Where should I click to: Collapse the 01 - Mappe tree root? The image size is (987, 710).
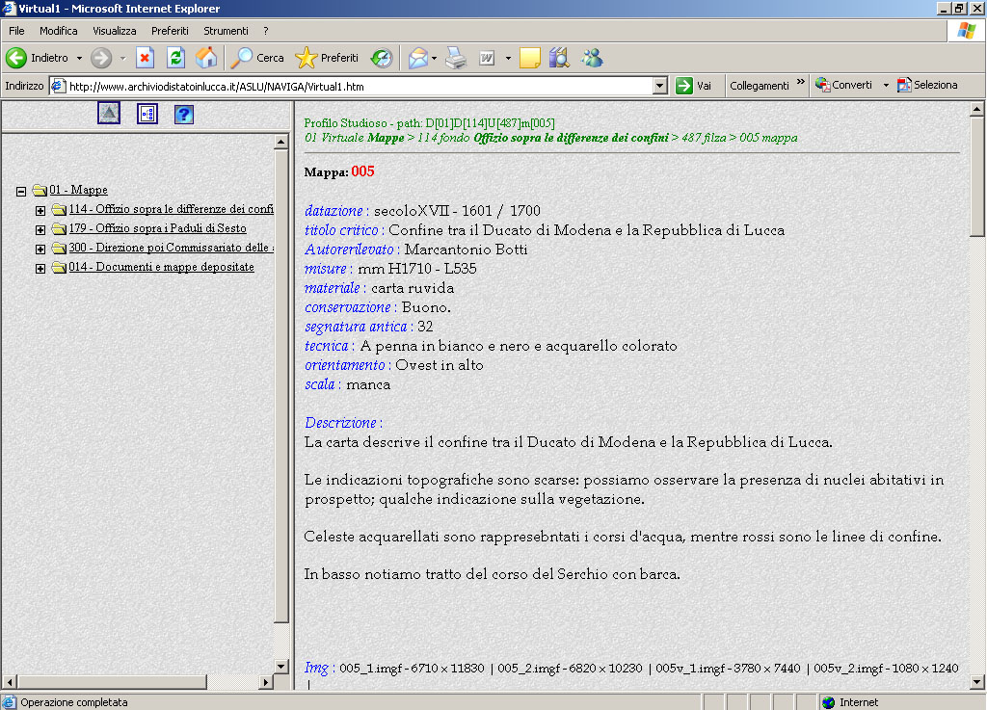[x=21, y=191]
